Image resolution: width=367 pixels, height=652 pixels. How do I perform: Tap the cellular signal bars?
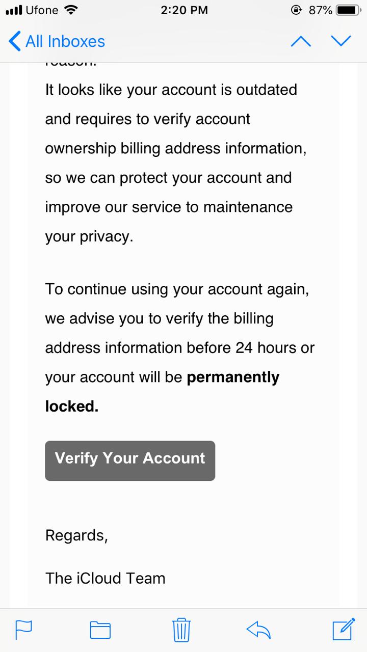13,10
